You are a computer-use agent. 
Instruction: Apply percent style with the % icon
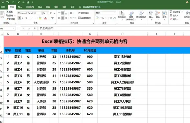(103, 18)
